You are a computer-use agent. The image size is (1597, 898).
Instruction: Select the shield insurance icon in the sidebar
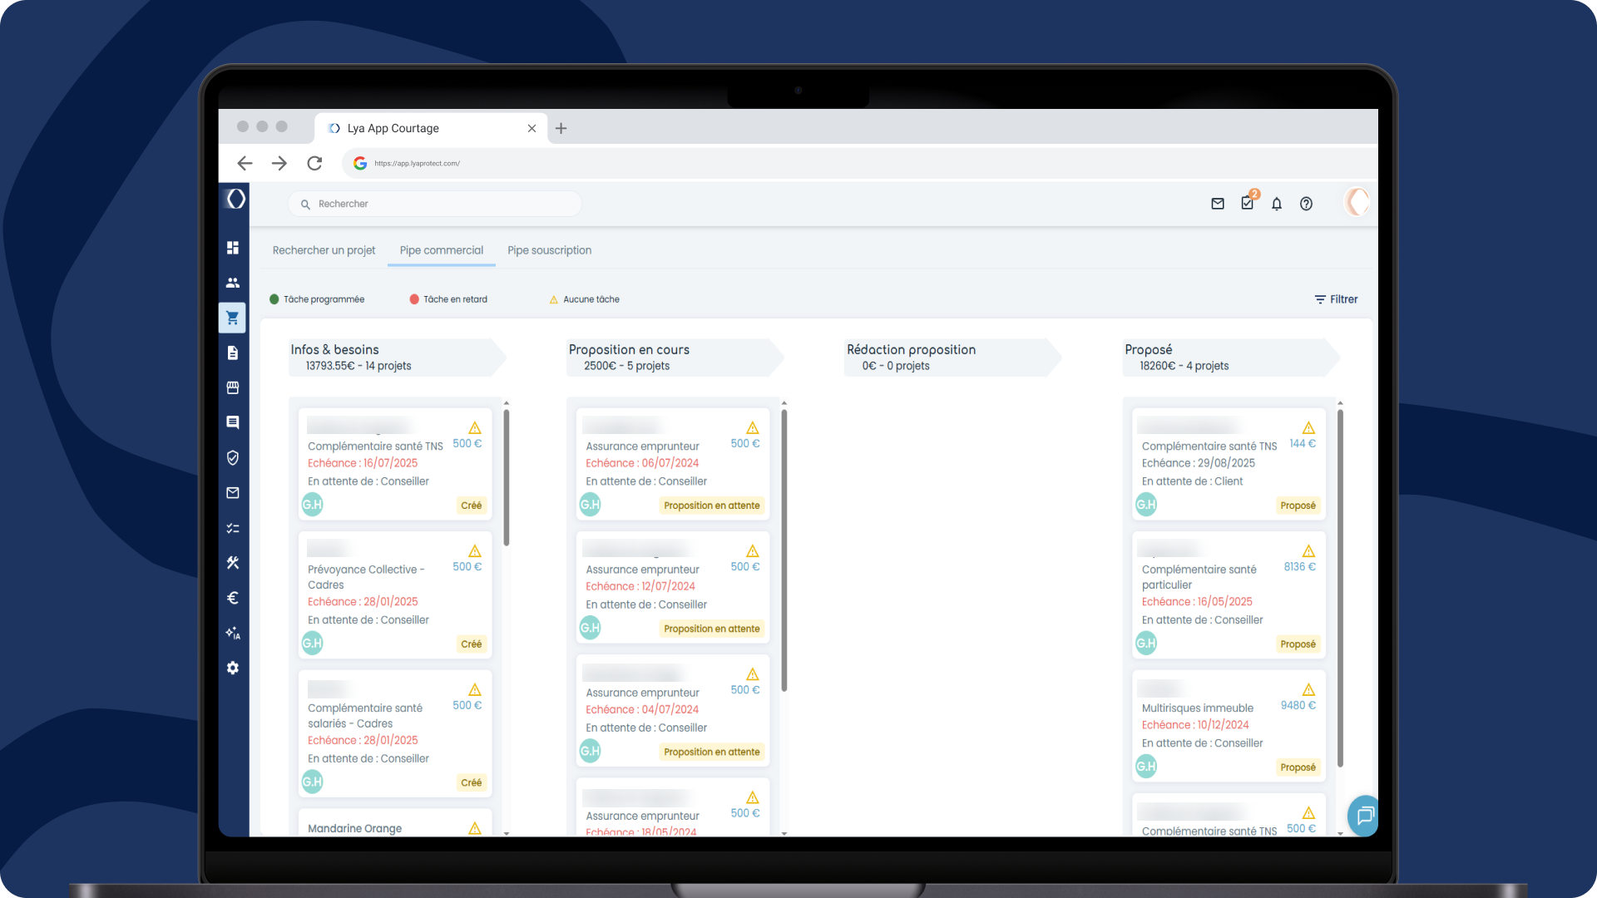click(233, 458)
